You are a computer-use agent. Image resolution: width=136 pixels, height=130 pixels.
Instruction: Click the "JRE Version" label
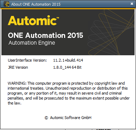pyautogui.click(x=18, y=67)
